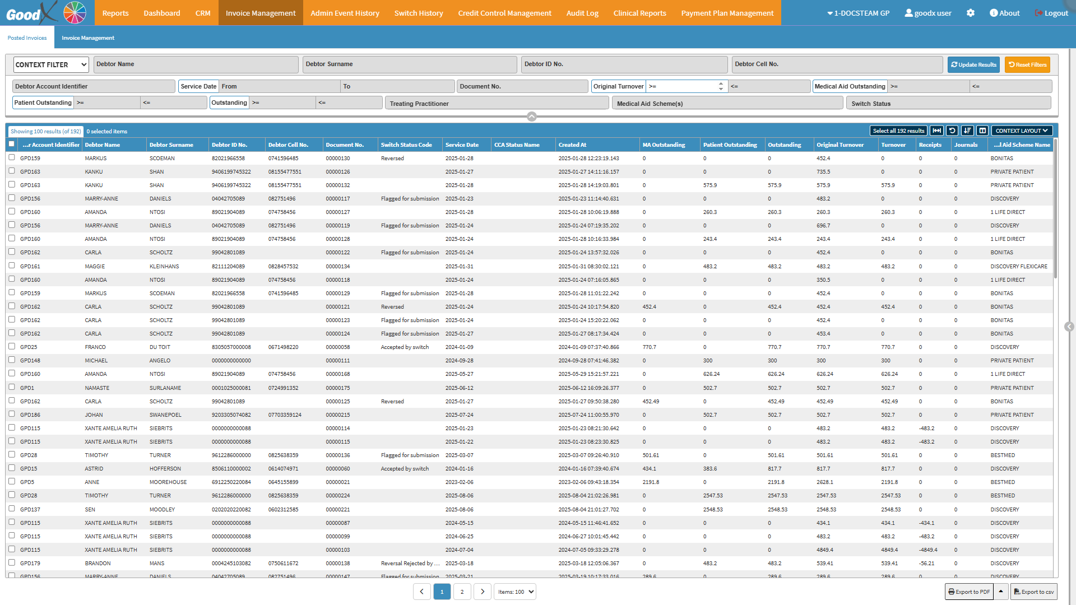
Task: Click the Update Results button
Action: 974,64
